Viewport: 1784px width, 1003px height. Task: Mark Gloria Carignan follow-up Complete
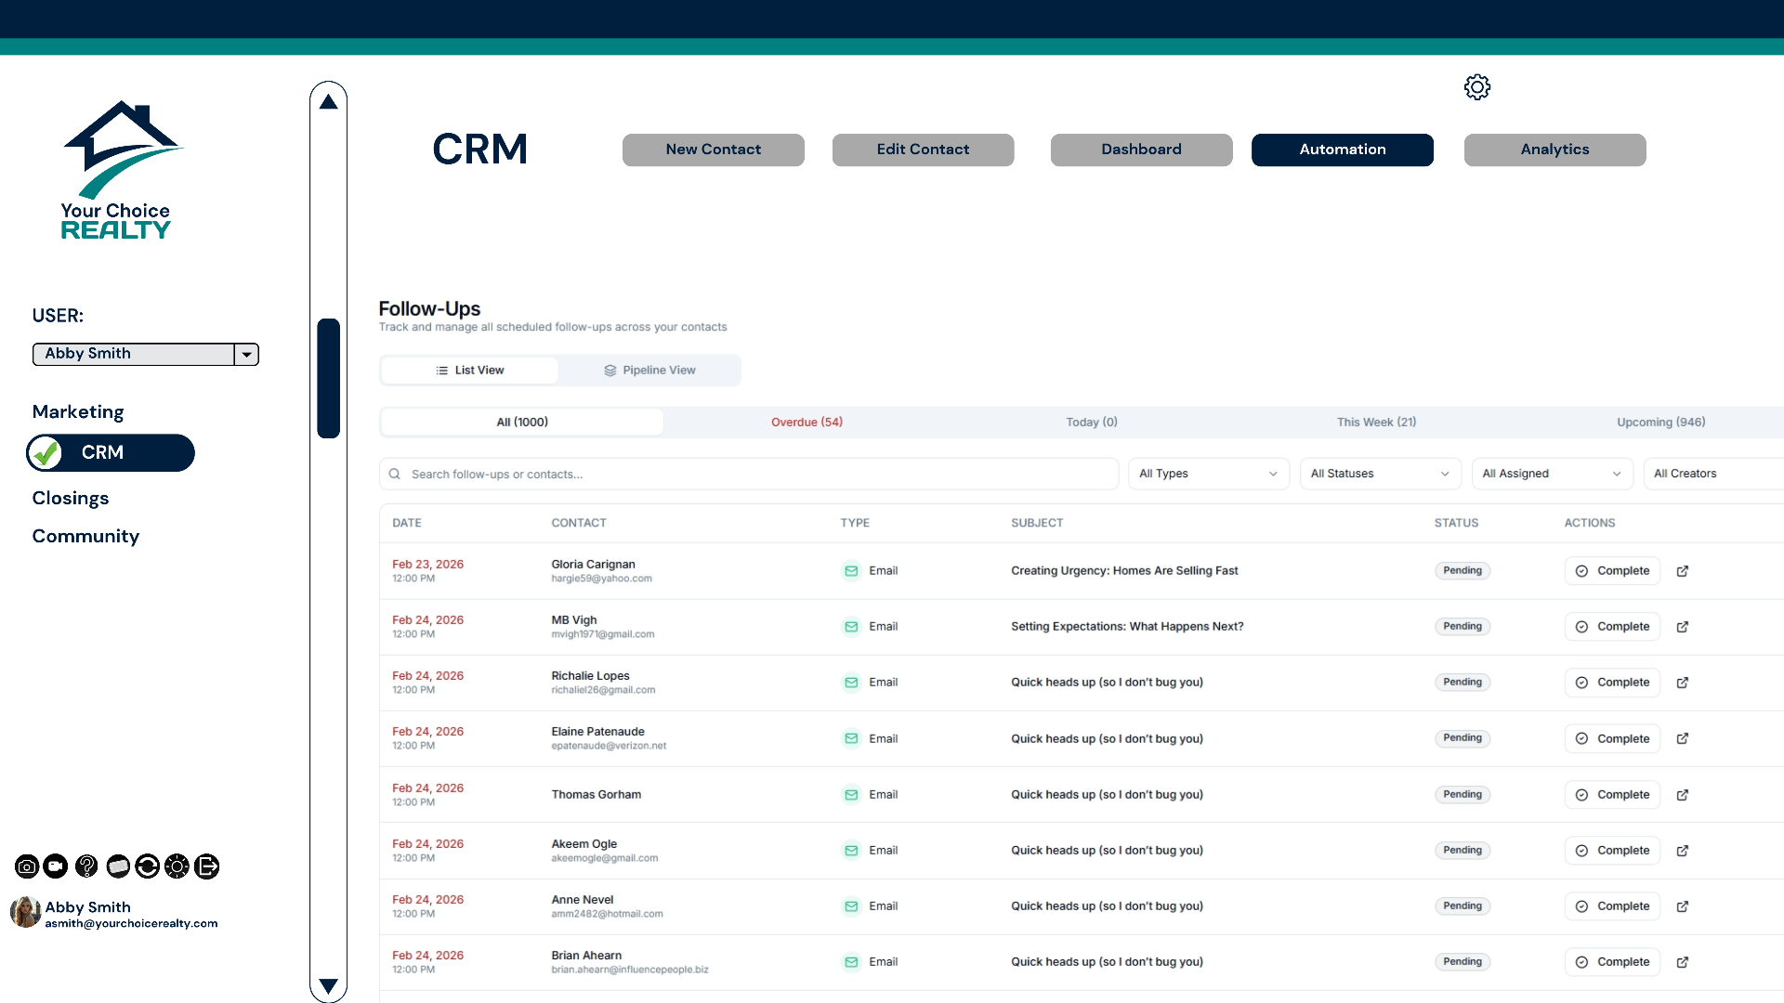(x=1612, y=571)
